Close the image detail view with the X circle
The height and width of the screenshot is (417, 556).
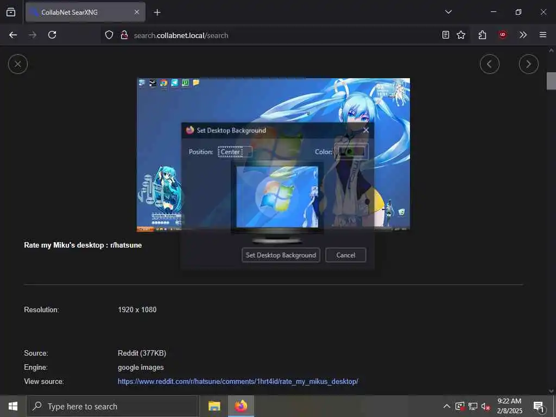click(x=18, y=64)
